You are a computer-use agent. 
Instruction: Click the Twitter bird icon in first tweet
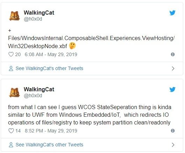pyautogui.click(x=172, y=13)
